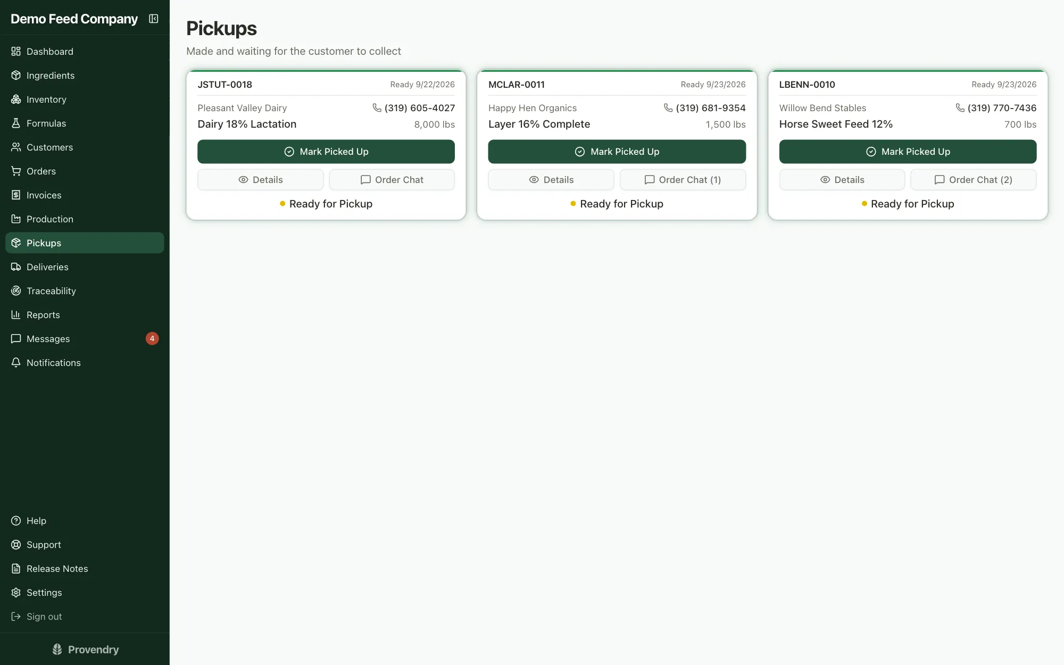Call Pleasant Valley Dairy at (319) 605-4027
1064x665 pixels.
[414, 108]
